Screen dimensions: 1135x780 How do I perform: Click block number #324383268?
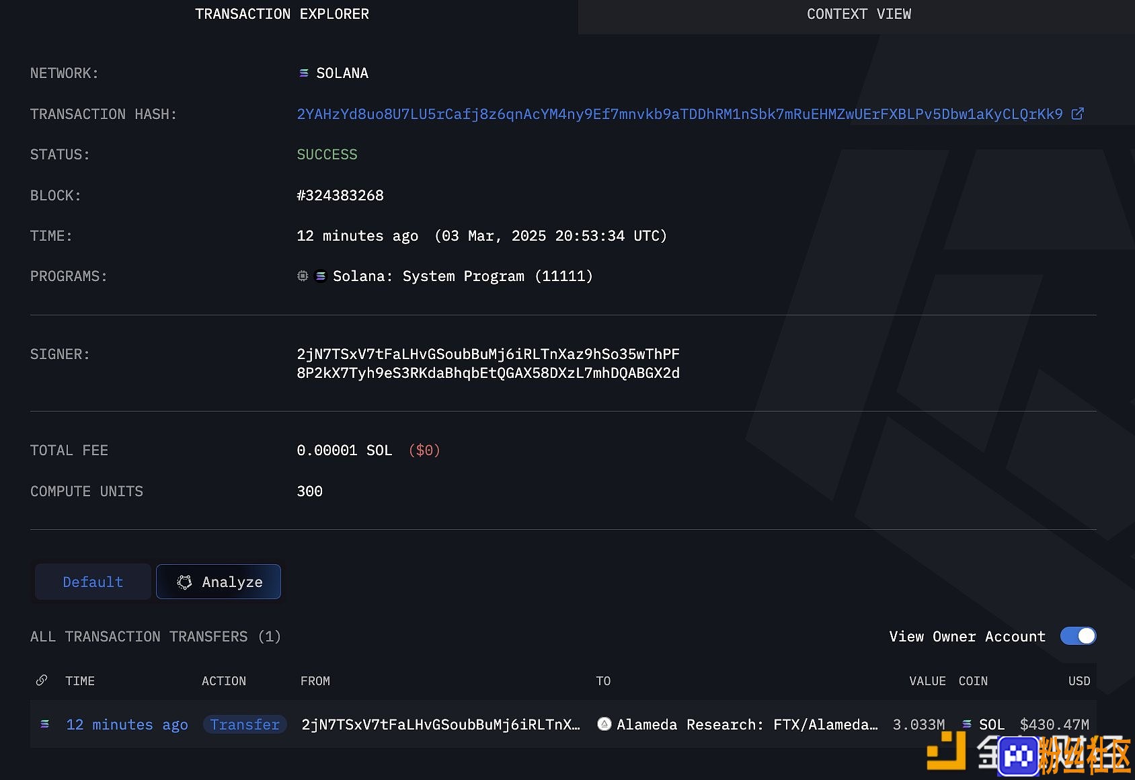pos(340,196)
